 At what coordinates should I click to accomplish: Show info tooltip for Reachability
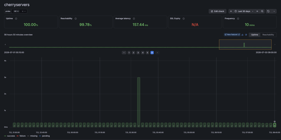(76, 18)
